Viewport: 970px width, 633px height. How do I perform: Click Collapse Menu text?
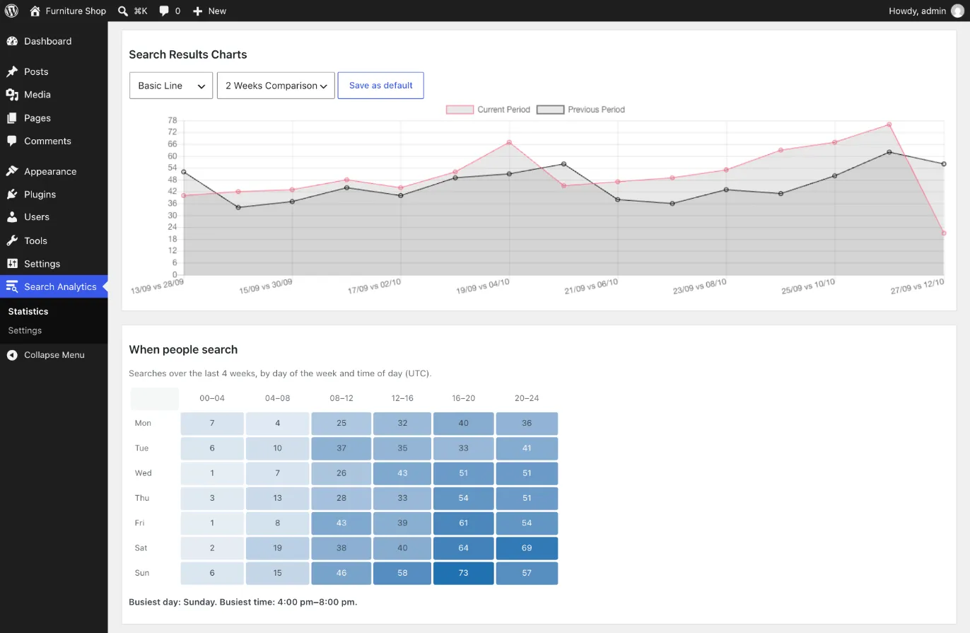click(x=54, y=355)
